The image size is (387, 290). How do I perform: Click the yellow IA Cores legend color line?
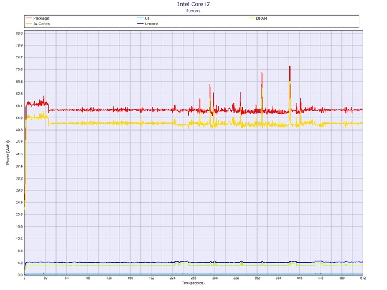29,24
